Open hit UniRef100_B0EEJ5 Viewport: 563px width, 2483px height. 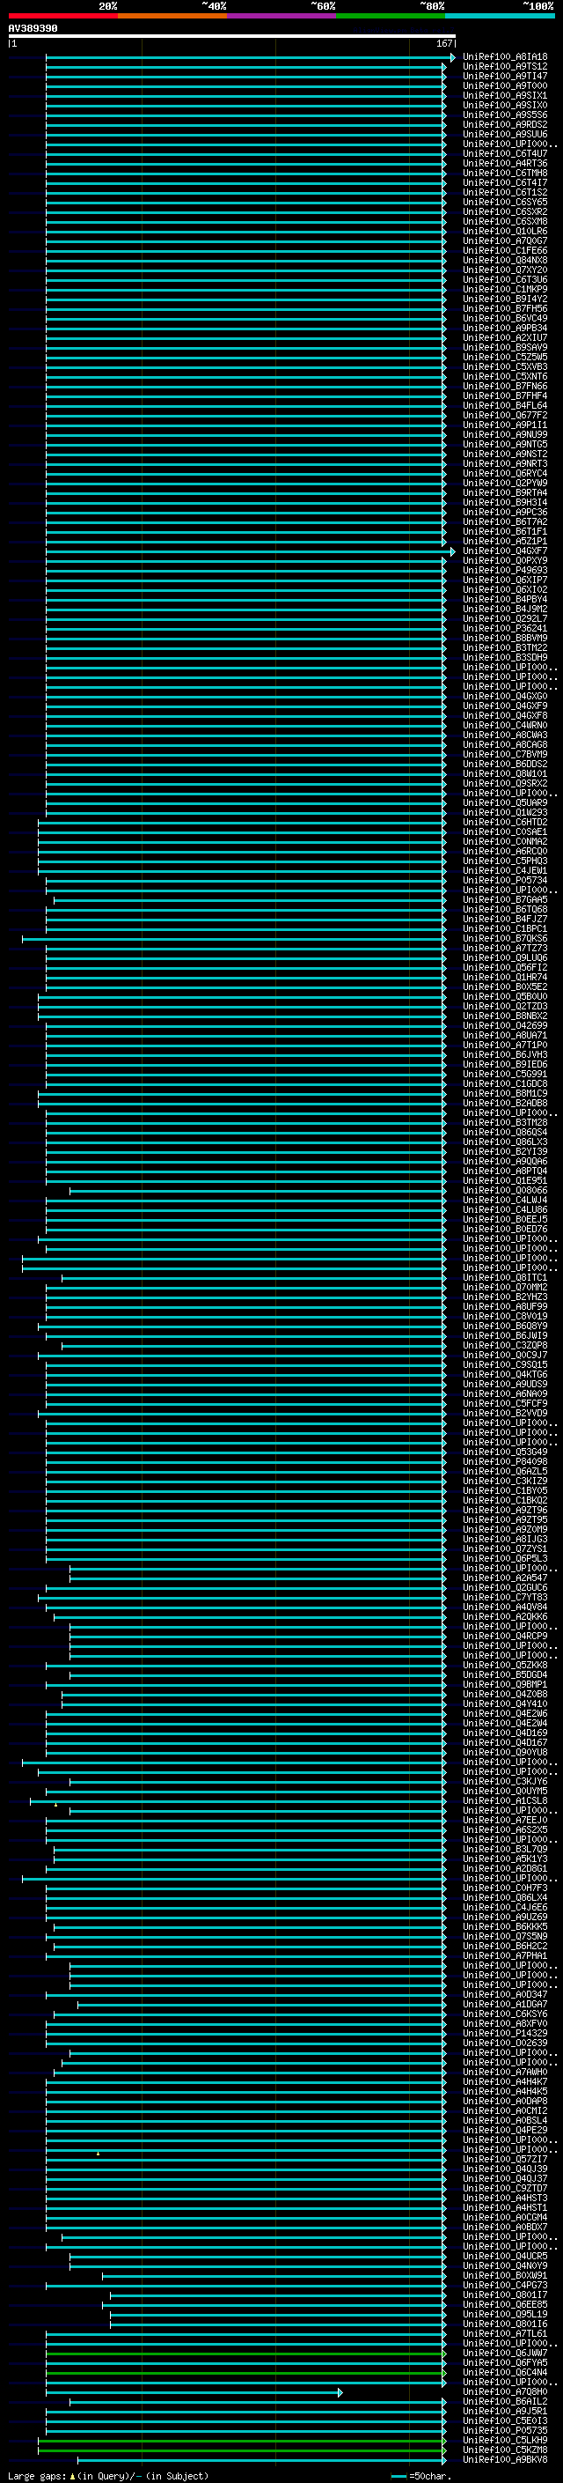tap(504, 1219)
